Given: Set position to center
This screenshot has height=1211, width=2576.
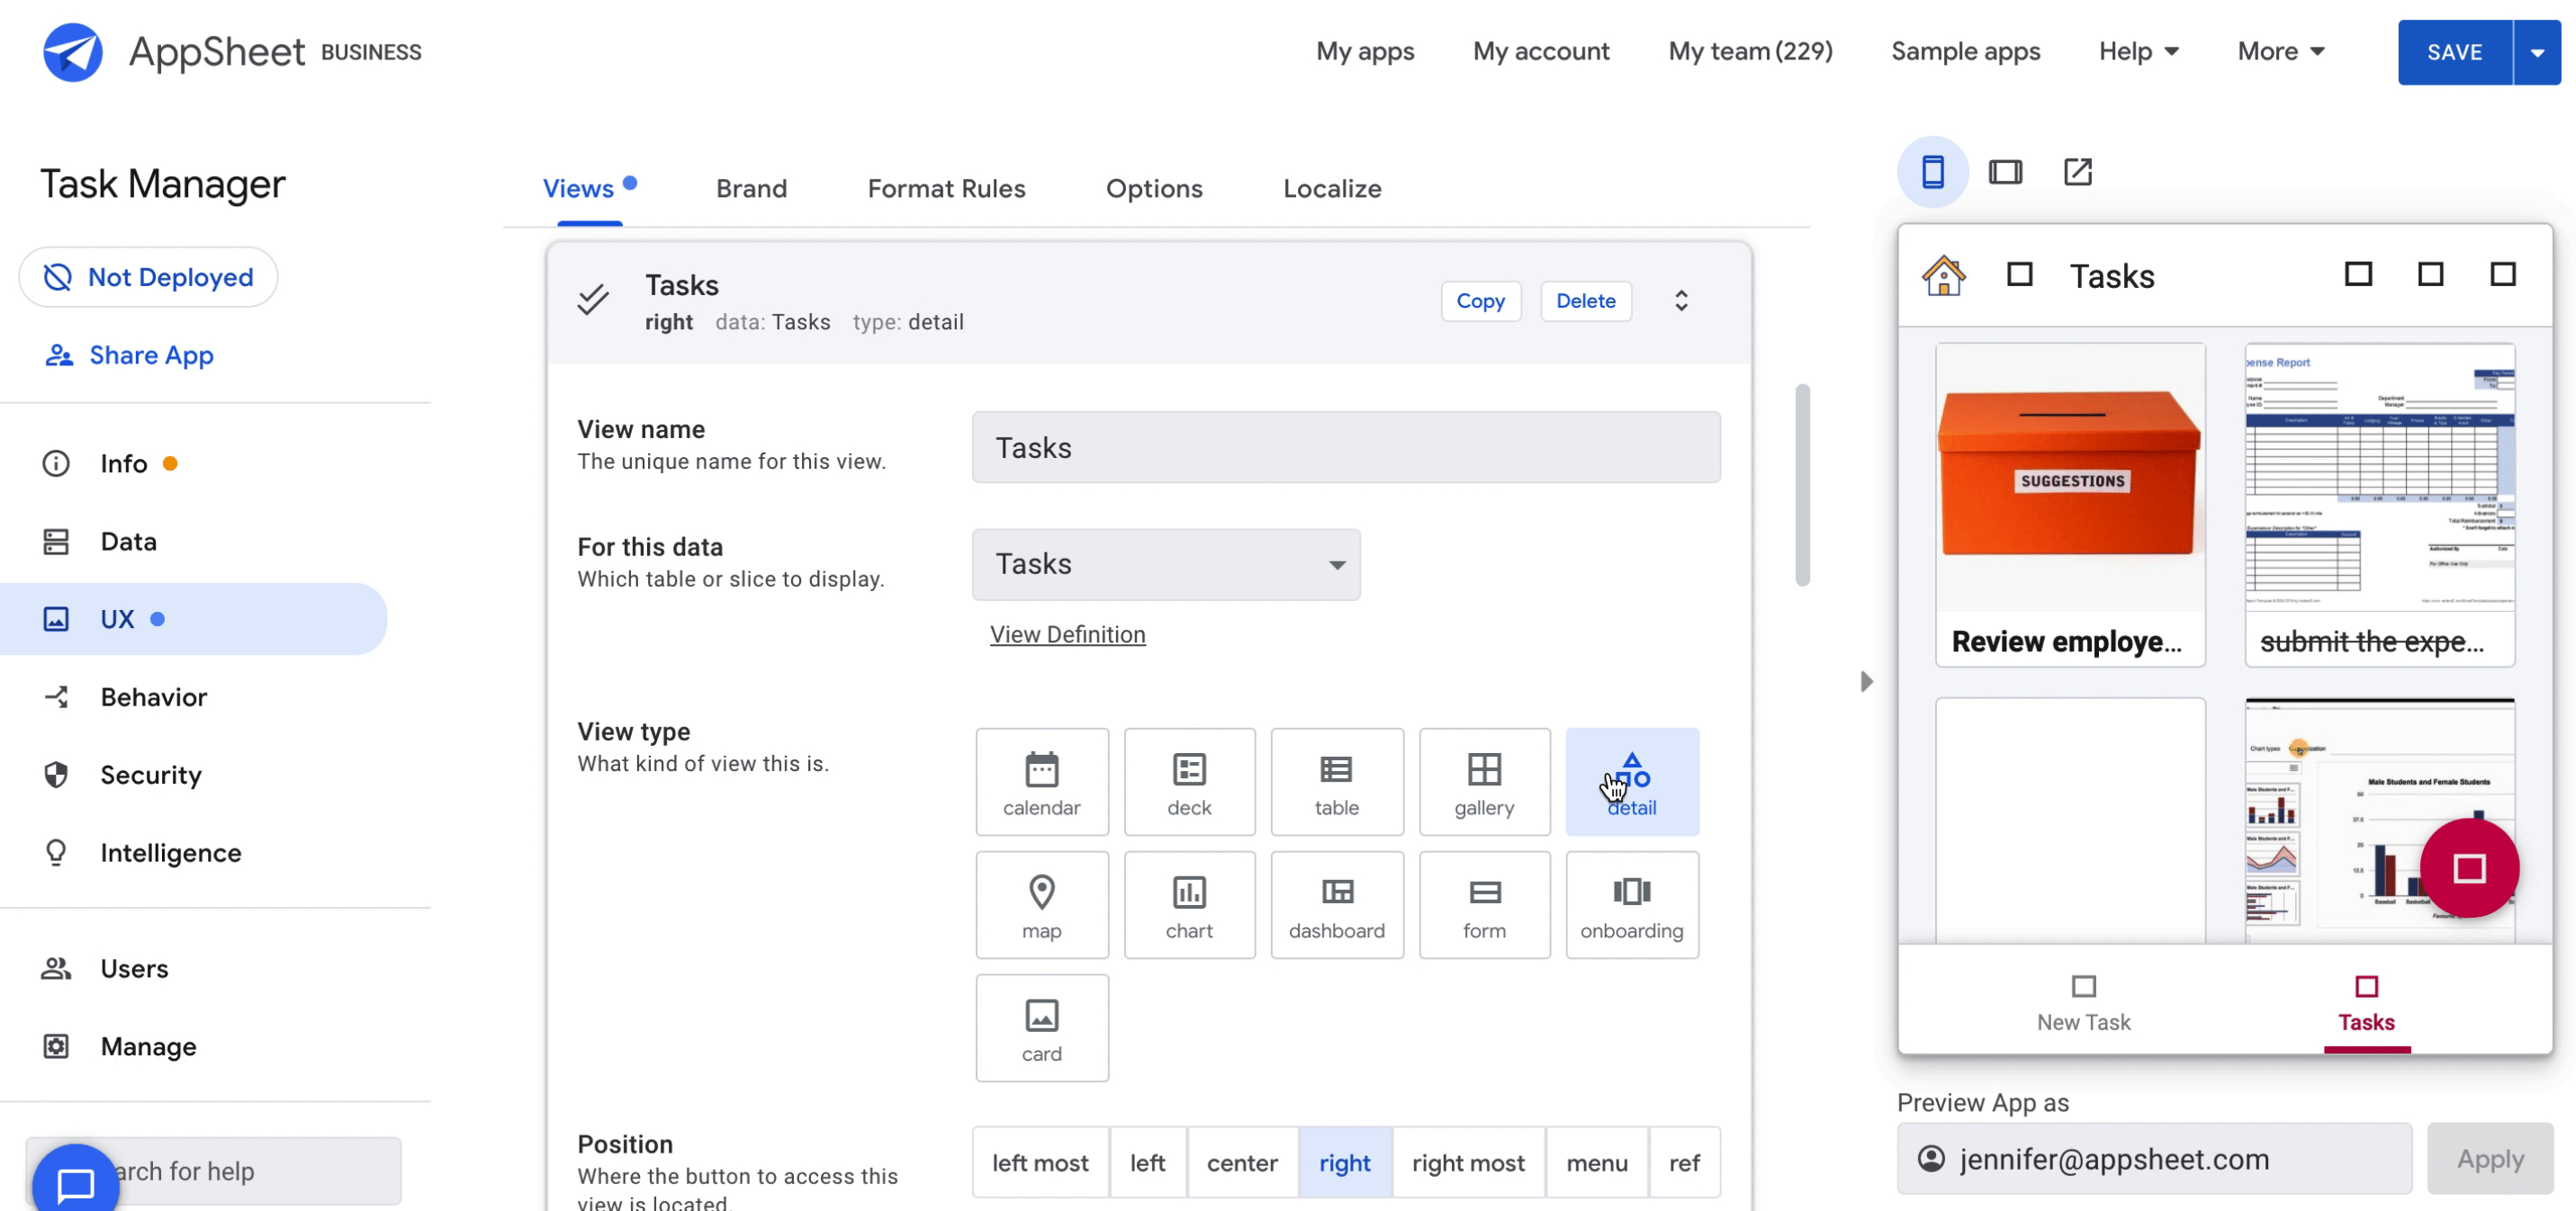Looking at the screenshot, I should tap(1241, 1162).
